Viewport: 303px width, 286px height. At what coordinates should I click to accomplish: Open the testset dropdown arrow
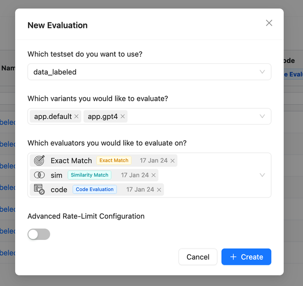point(262,72)
